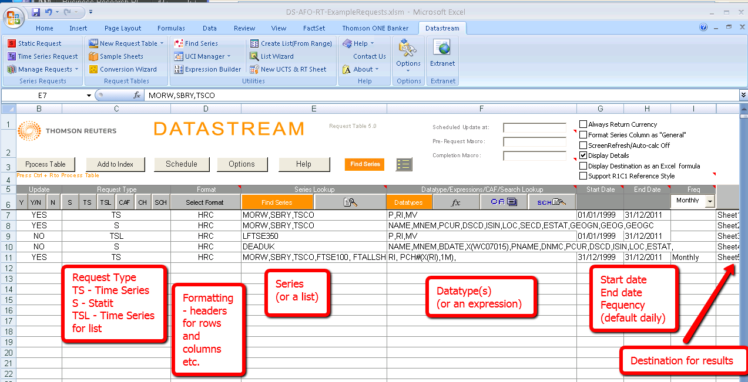Expand UCI Manager menu
This screenshot has width=748, height=382.
[203, 56]
